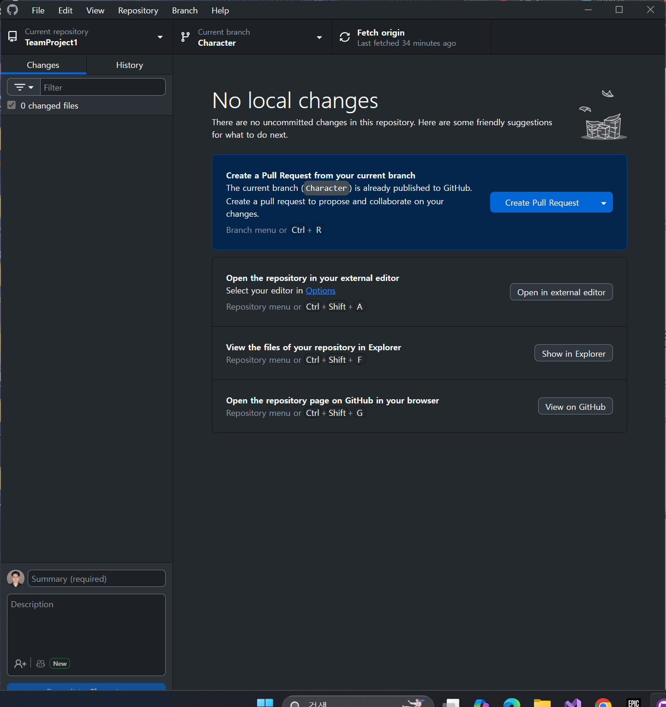666x707 pixels.
Task: Expand the Create Pull Request arrow menu
Action: tap(604, 202)
